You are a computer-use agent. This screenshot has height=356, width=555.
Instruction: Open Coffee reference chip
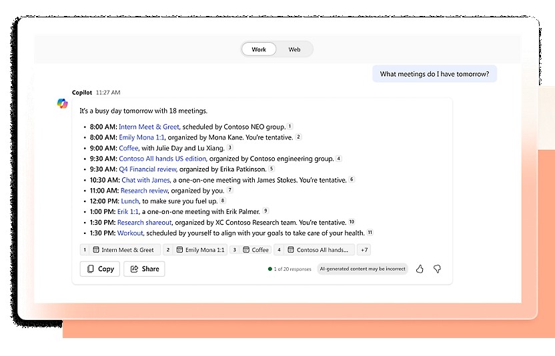(251, 250)
